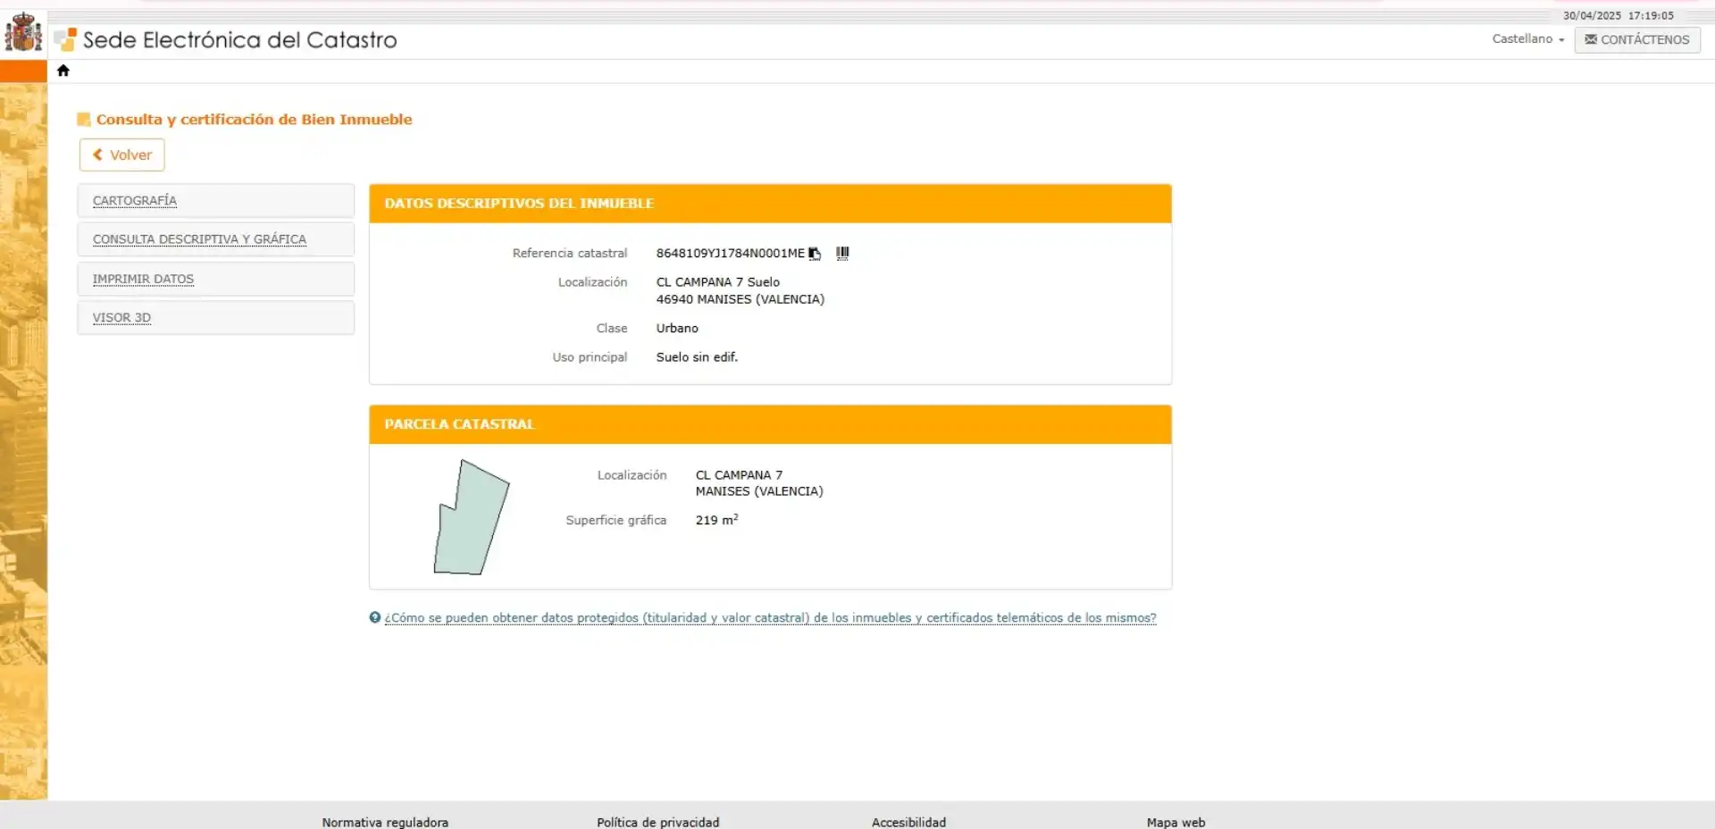Click the date and time 30/04/2025 17:19:05
The width and height of the screenshot is (1715, 829).
coord(1618,16)
